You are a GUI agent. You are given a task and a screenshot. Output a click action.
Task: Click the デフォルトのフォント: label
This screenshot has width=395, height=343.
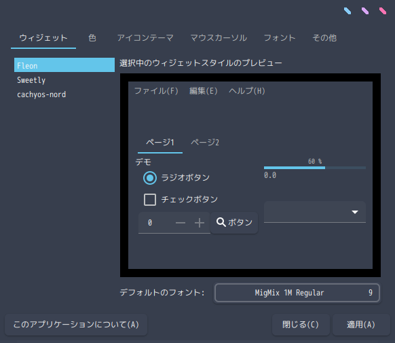point(162,293)
